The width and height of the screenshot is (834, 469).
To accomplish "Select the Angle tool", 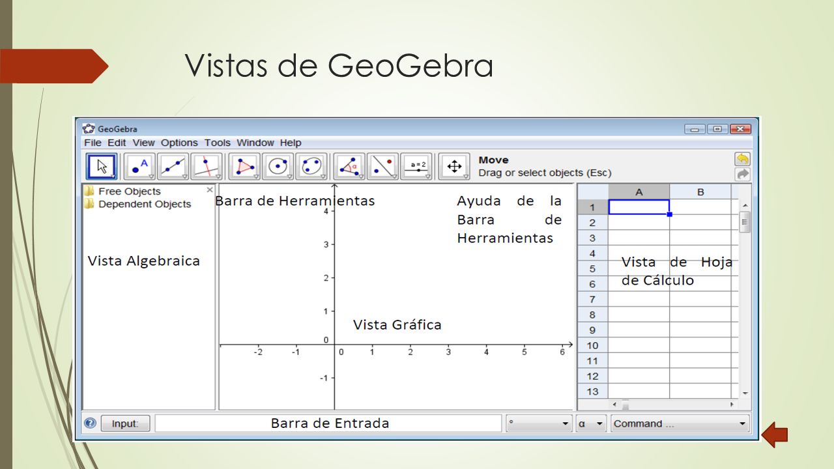I will (349, 166).
